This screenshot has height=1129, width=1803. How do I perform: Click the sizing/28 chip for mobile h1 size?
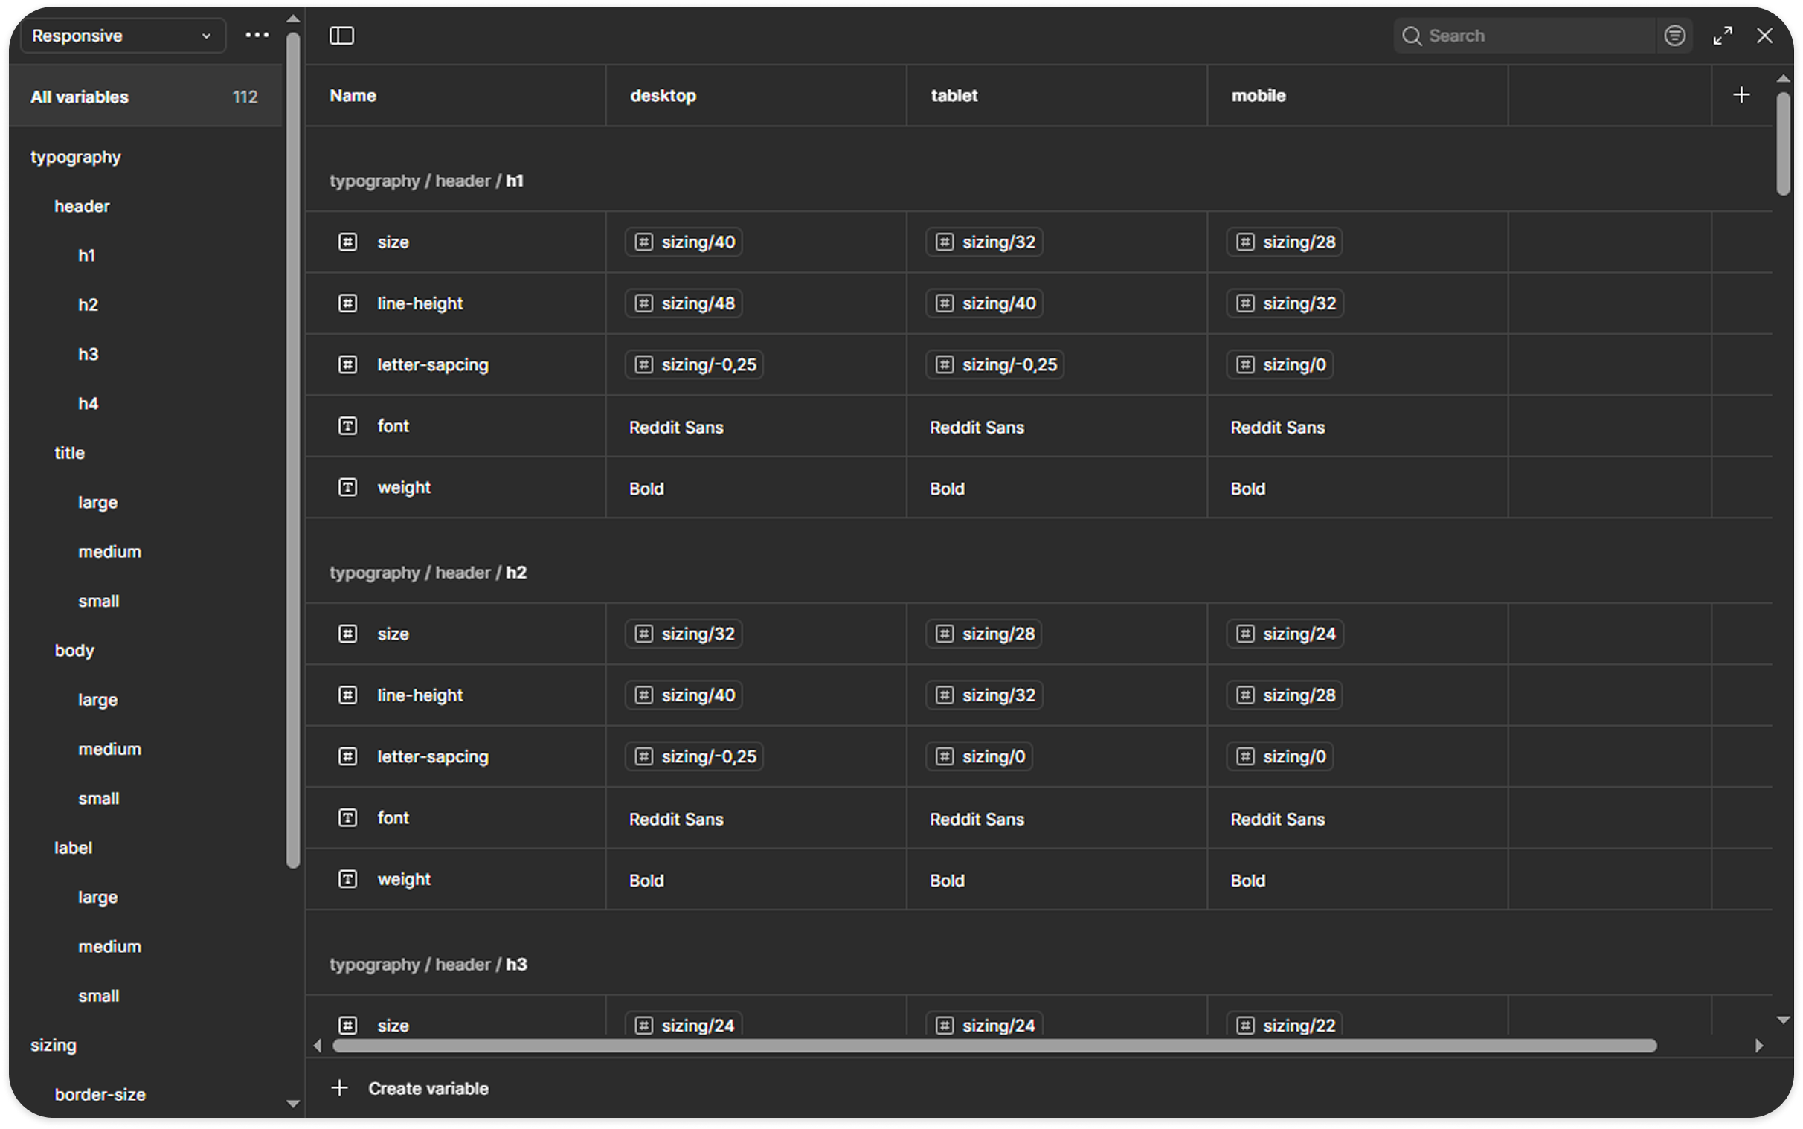[x=1283, y=241]
